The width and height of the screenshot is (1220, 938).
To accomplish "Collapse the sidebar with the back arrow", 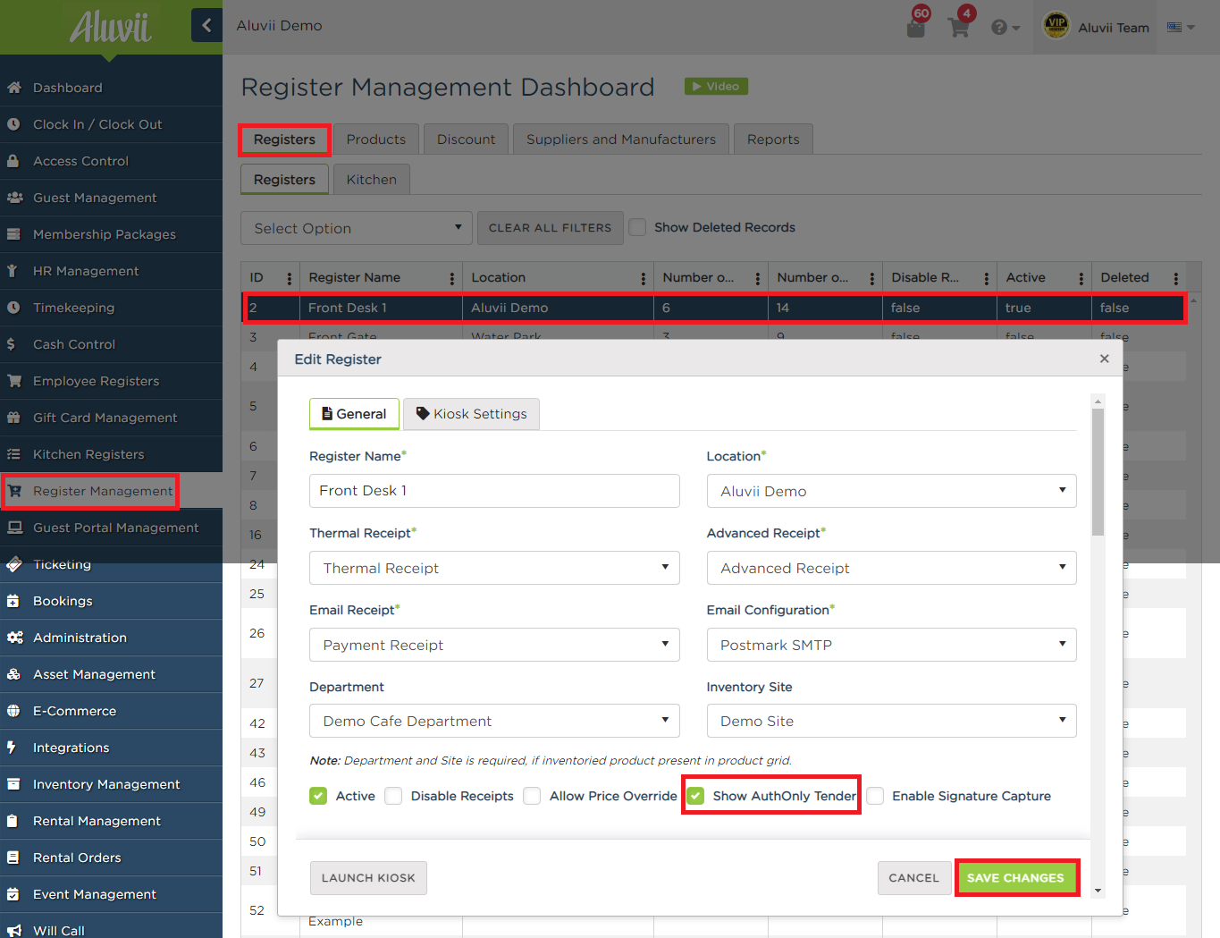I will point(206,25).
